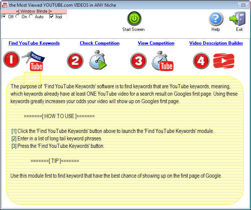Click the line "Press the 'Find YouTube Keywords' button"
Image resolution: width=251 pixels, height=210 pixels.
58,146
